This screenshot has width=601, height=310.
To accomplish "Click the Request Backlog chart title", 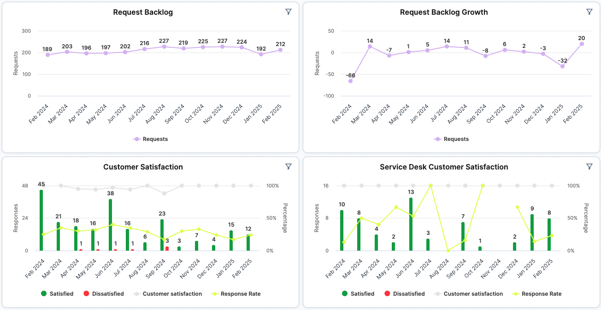I will click(x=143, y=12).
